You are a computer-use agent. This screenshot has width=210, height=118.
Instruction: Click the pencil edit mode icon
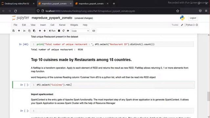pos(182,25)
